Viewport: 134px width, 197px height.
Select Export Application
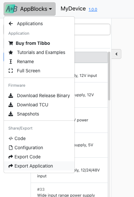[39, 166]
